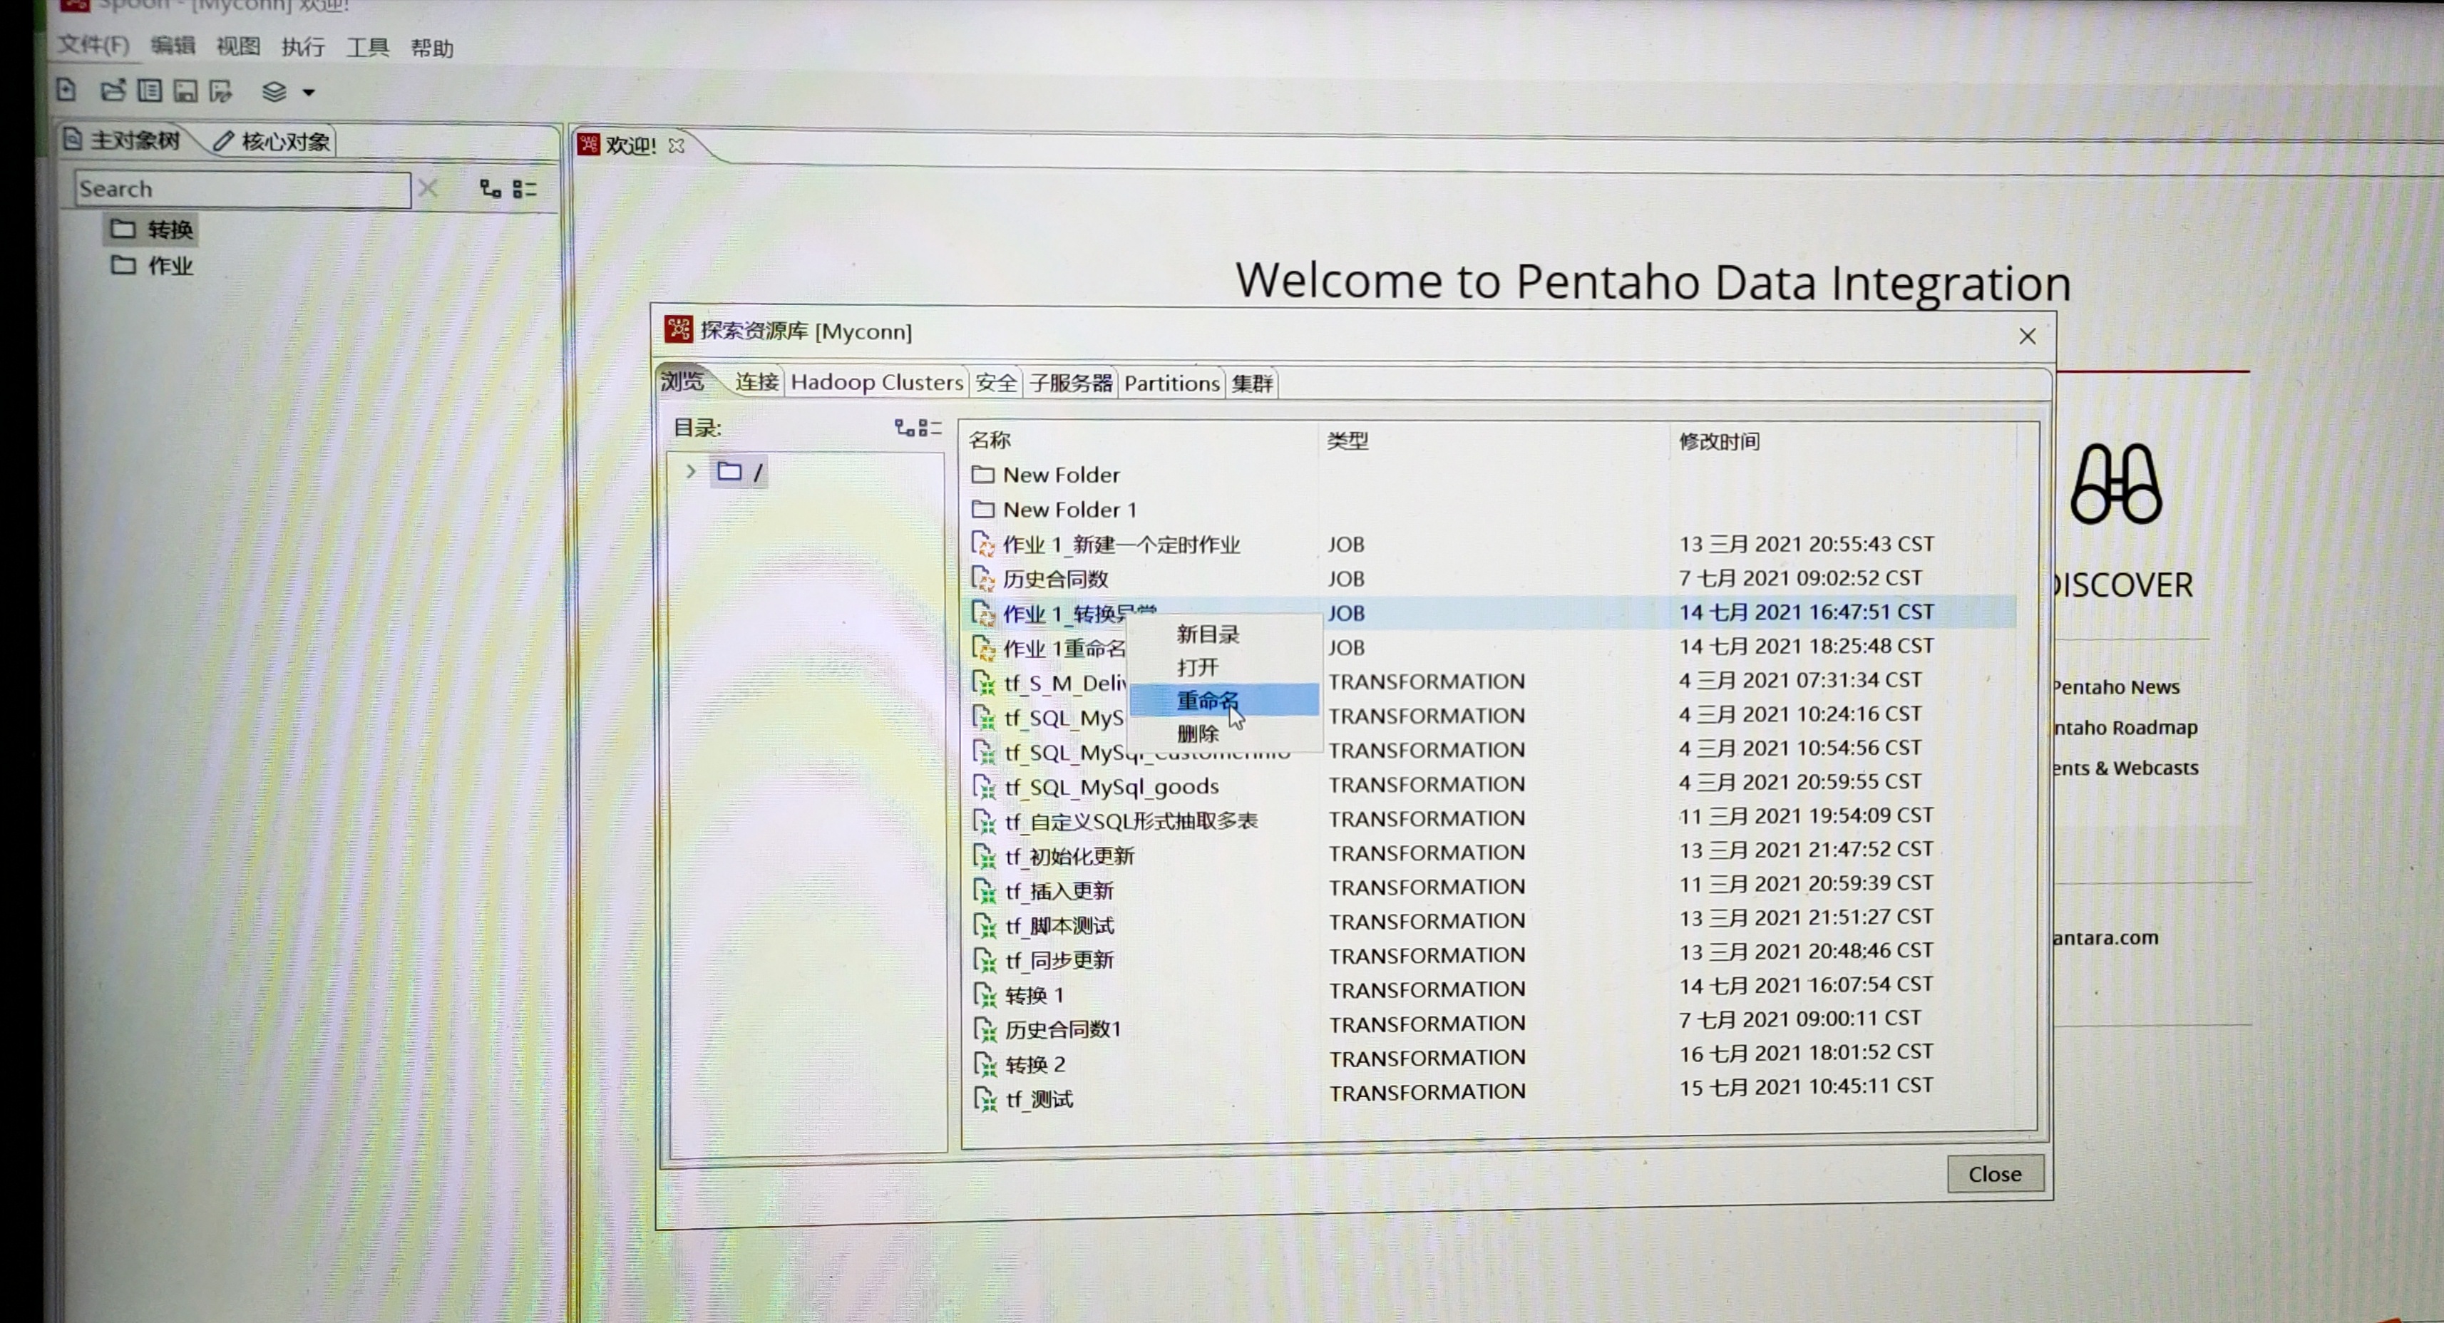Open the 视图 menu
The height and width of the screenshot is (1323, 2444).
tap(237, 46)
